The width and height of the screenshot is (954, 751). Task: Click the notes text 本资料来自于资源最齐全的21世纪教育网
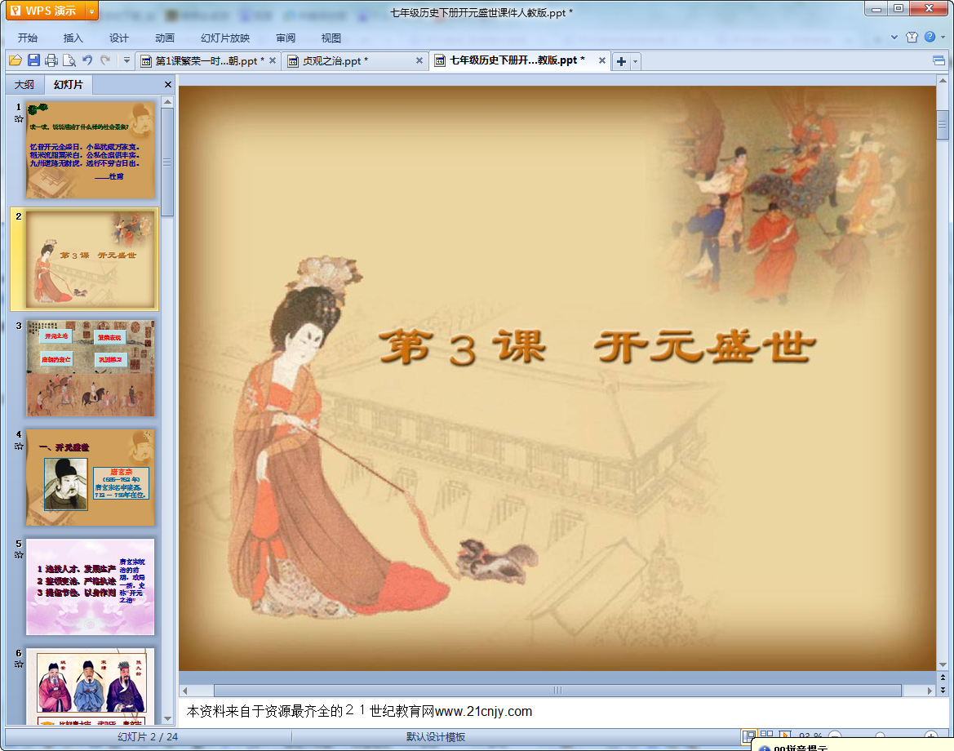tap(310, 711)
